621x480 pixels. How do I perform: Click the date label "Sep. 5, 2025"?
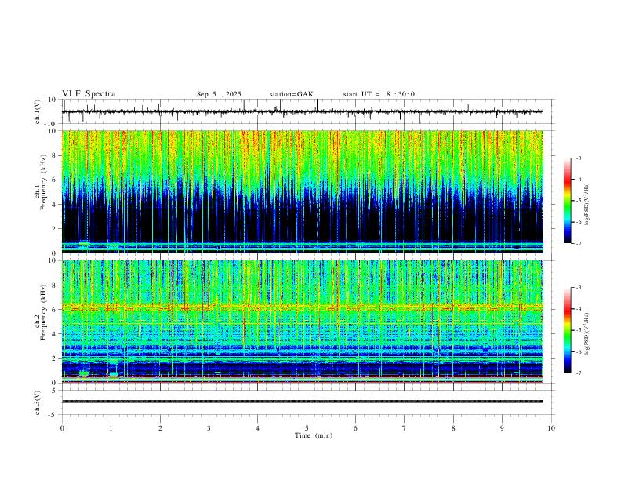click(x=219, y=94)
